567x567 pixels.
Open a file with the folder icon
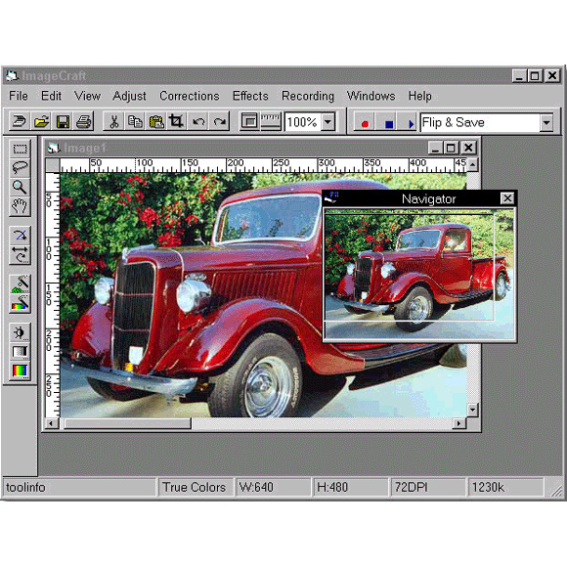[x=41, y=121]
